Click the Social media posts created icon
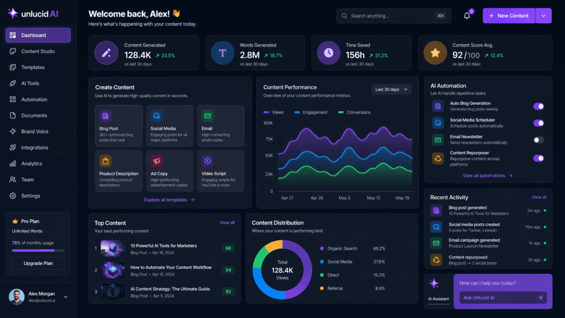Screen dimensions: 565x318 tap(436, 227)
